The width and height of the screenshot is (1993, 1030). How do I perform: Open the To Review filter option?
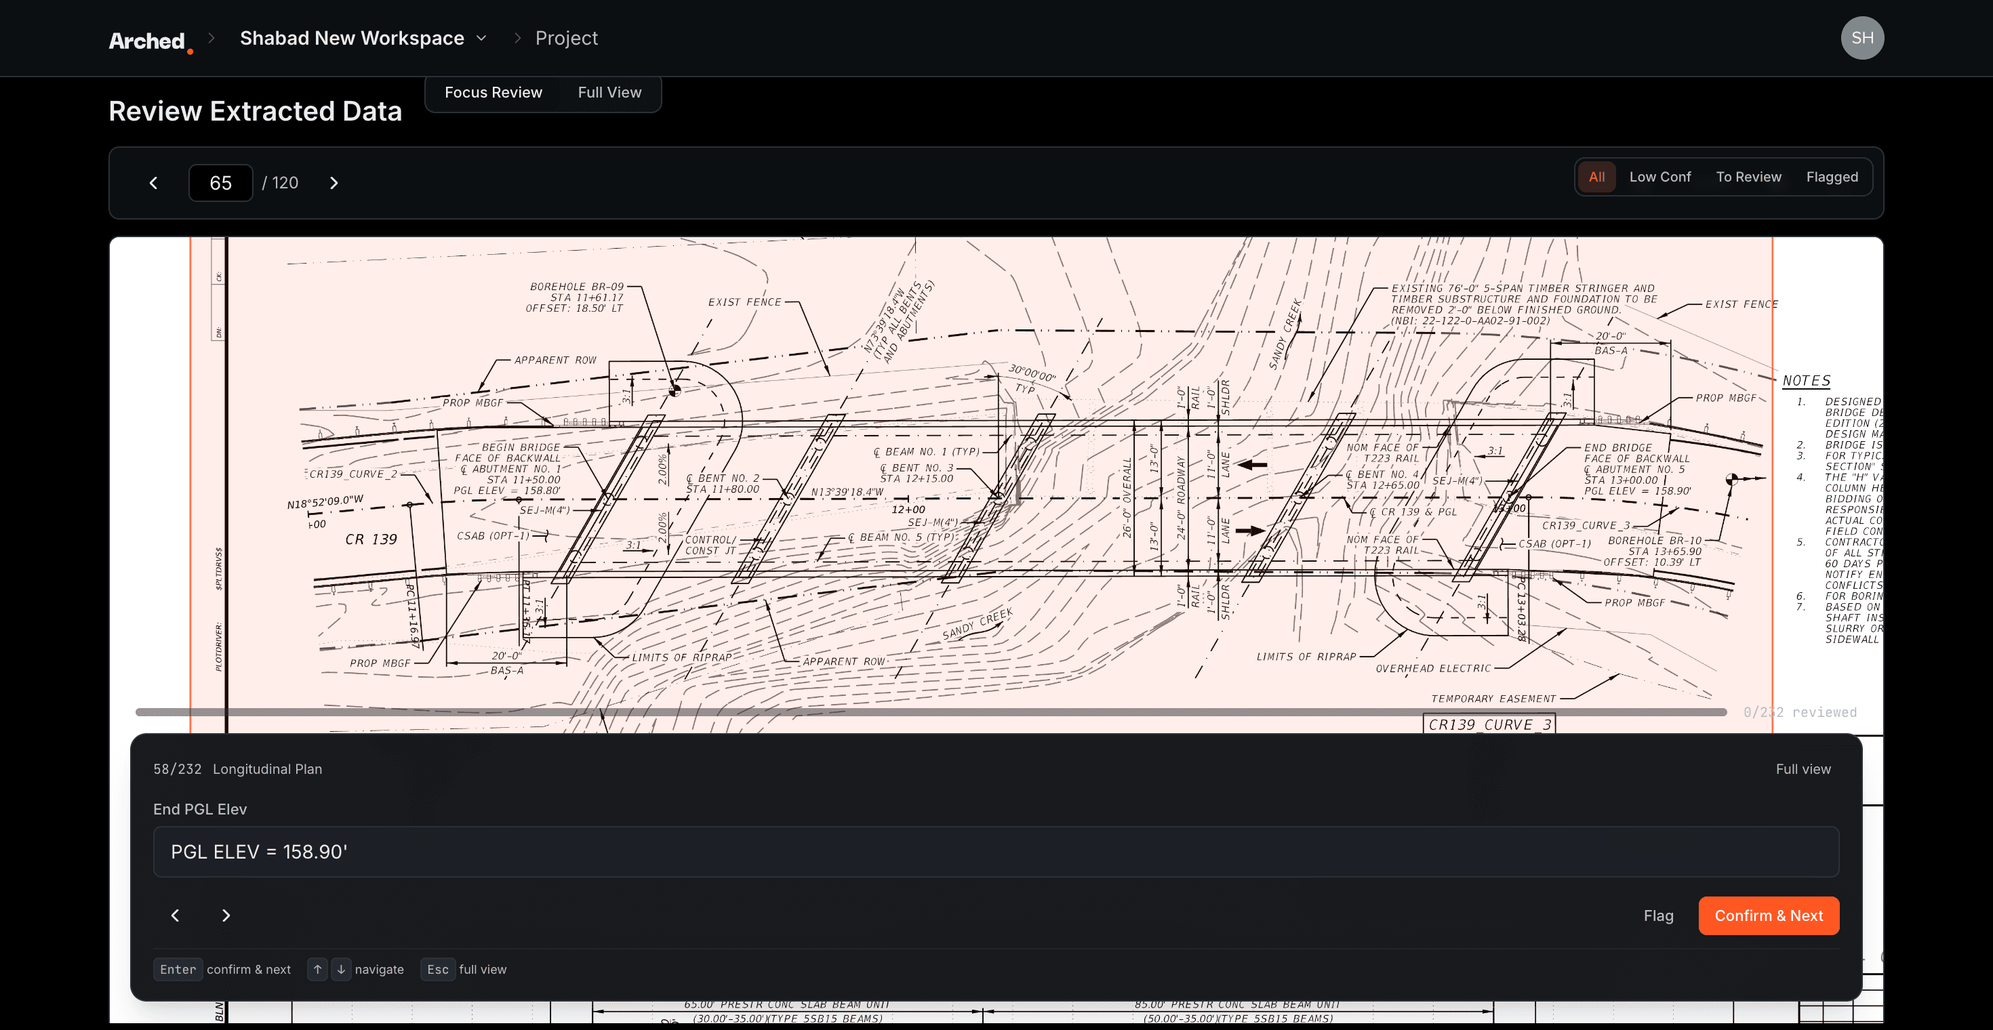(1749, 176)
